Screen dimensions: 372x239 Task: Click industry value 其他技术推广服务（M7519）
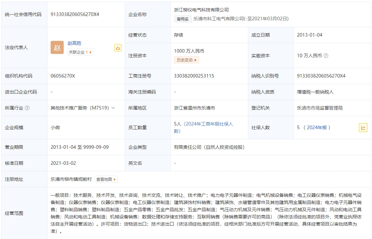tap(80, 108)
